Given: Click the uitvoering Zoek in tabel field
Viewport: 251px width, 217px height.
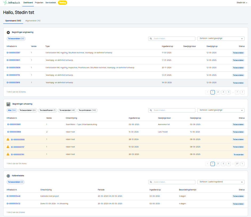Looking at the screenshot, I should click(x=172, y=110).
